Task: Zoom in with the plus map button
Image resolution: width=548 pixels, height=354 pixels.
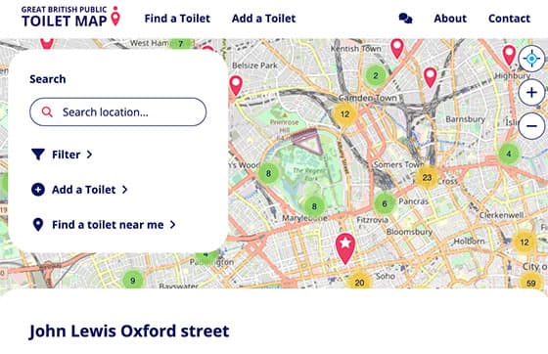Action: coord(531,93)
